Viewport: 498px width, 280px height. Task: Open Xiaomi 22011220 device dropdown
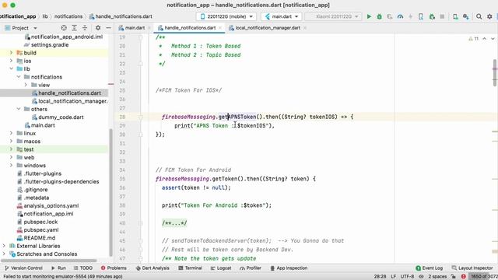tap(333, 16)
